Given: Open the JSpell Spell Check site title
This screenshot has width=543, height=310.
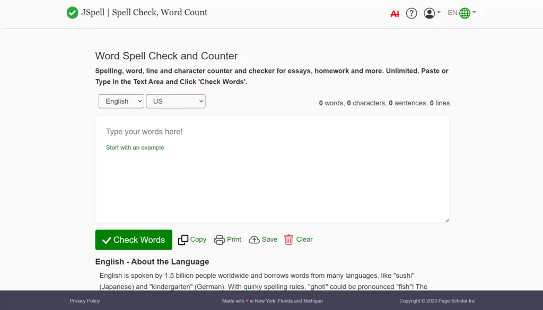Looking at the screenshot, I should pos(144,13).
